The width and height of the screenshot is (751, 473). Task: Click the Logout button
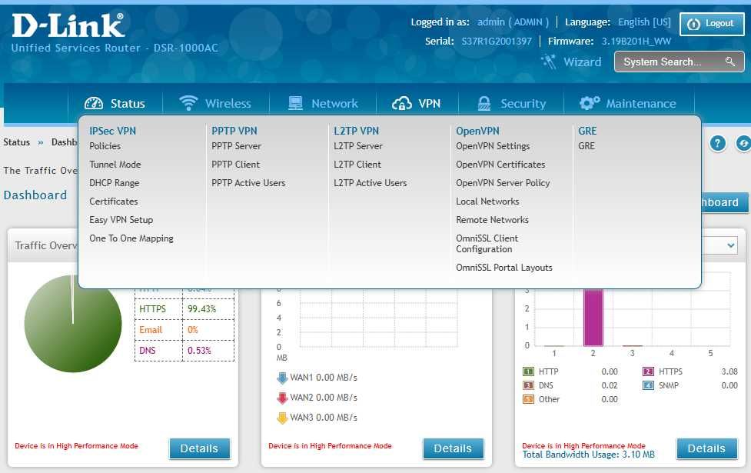click(712, 24)
